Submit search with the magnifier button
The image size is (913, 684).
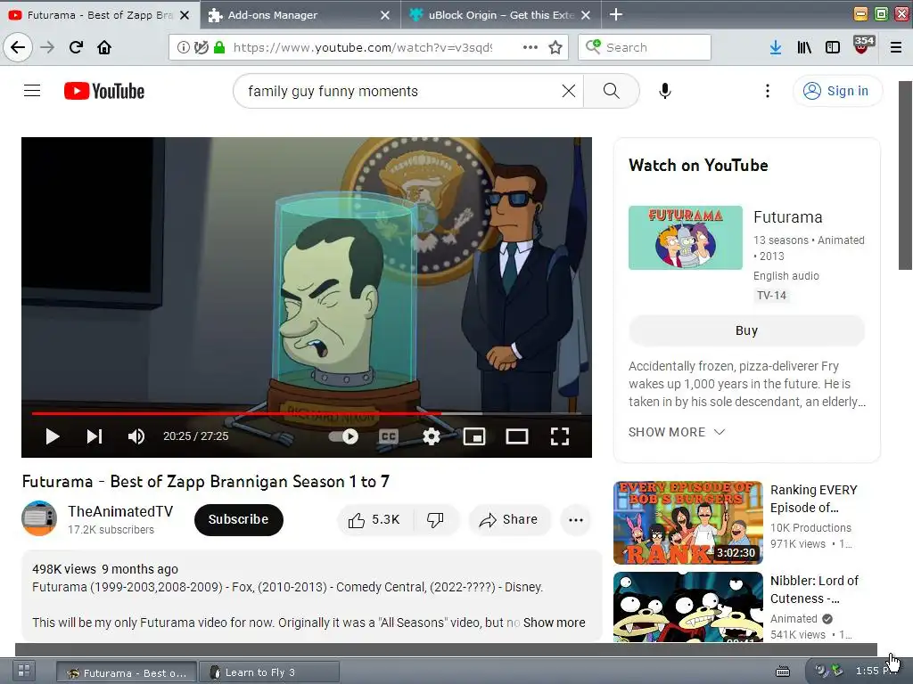[x=612, y=91]
